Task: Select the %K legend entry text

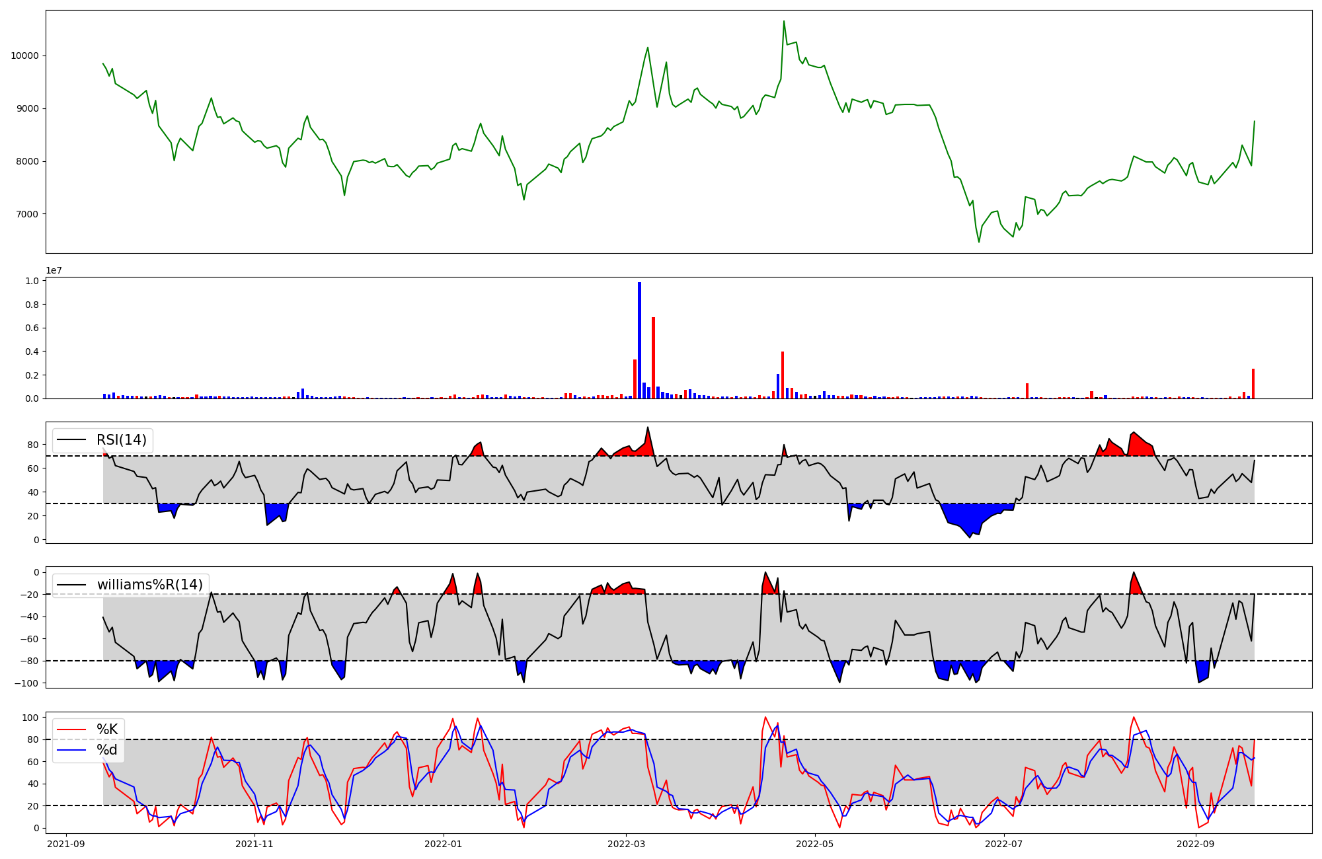Action: (107, 729)
